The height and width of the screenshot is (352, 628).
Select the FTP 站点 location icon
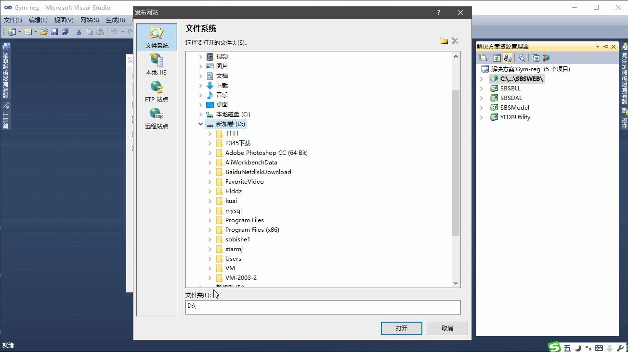157,91
